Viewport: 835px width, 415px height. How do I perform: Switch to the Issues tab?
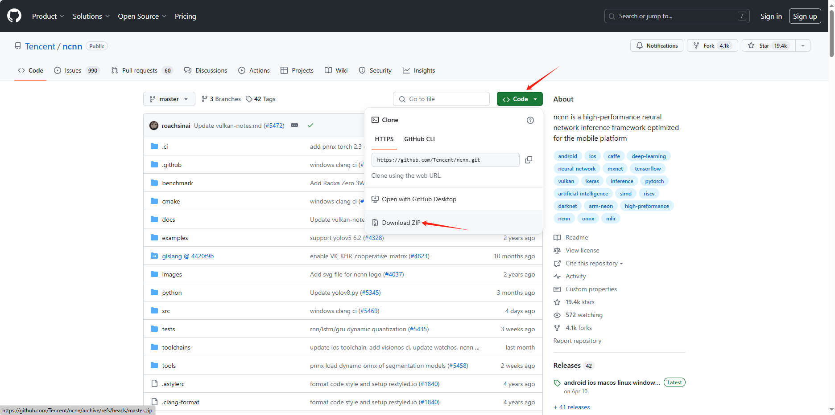pos(77,70)
